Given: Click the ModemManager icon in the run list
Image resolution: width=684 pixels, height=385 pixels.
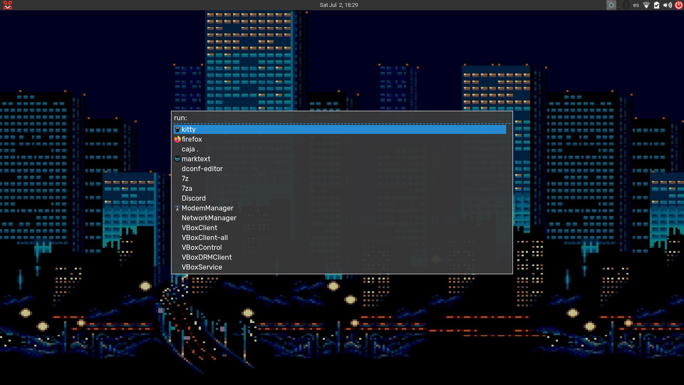Looking at the screenshot, I should [177, 208].
